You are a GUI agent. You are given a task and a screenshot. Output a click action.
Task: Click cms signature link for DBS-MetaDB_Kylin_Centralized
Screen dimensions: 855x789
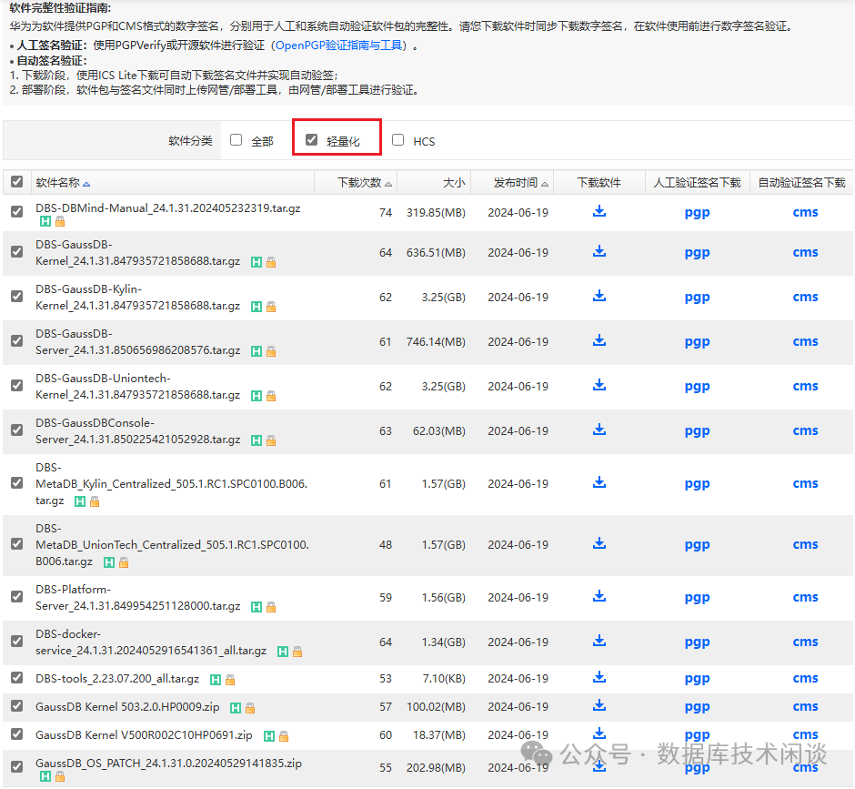(805, 483)
